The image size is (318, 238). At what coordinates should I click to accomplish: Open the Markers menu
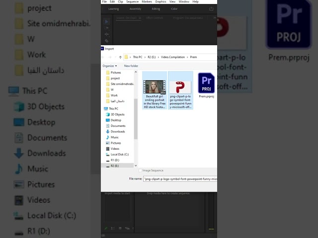coord(147,1)
